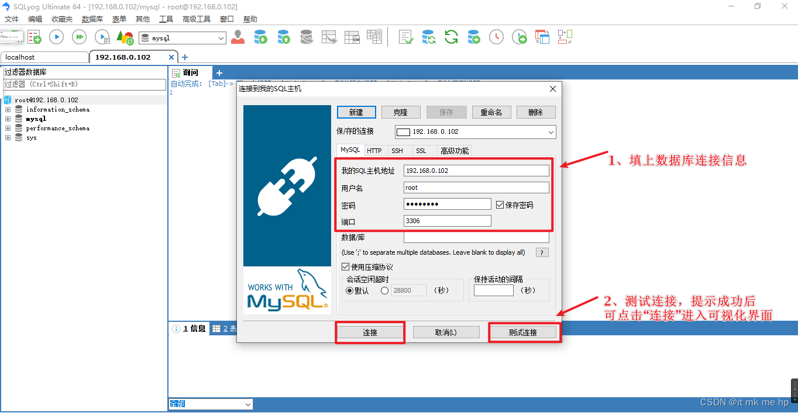Click the red-blue window layout icon

click(x=542, y=37)
